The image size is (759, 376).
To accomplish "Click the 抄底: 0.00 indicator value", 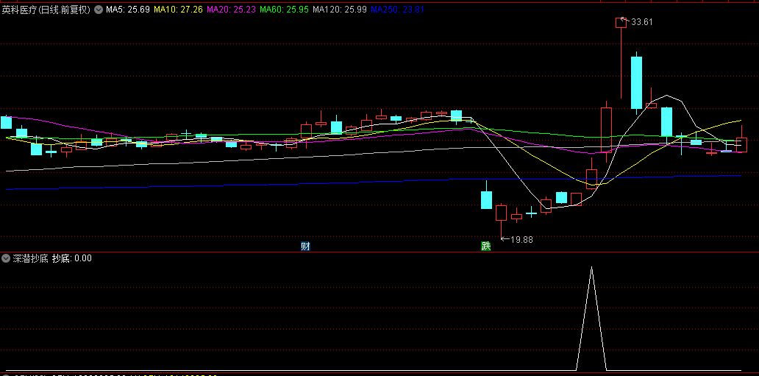I will pyautogui.click(x=71, y=258).
